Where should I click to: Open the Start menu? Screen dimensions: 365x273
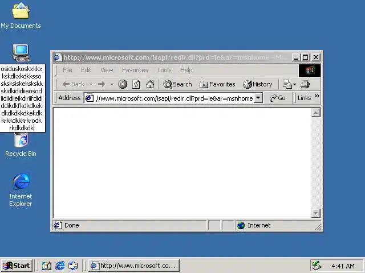tap(17, 266)
